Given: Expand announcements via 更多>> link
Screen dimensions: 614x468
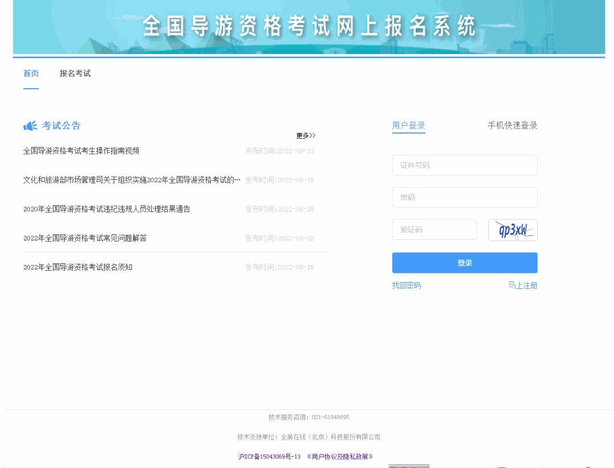Looking at the screenshot, I should 305,135.
